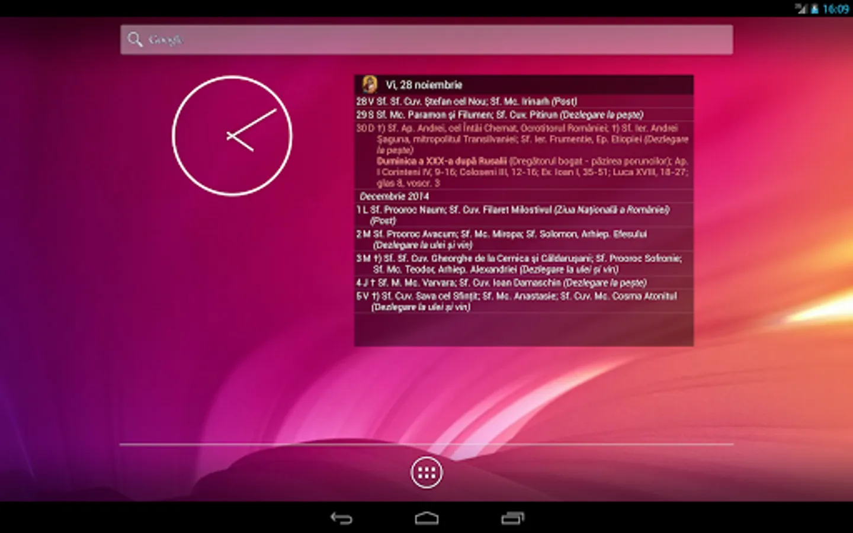Open the status bar clock showing 16:09
This screenshot has width=853, height=533.
(836, 9)
